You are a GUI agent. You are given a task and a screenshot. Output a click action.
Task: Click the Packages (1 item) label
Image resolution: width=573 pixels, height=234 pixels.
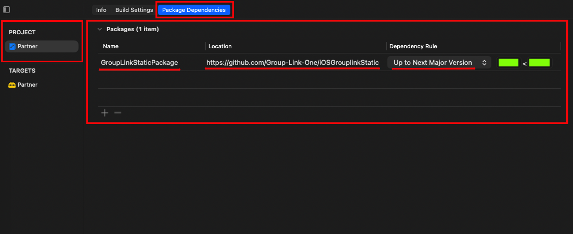[132, 29]
